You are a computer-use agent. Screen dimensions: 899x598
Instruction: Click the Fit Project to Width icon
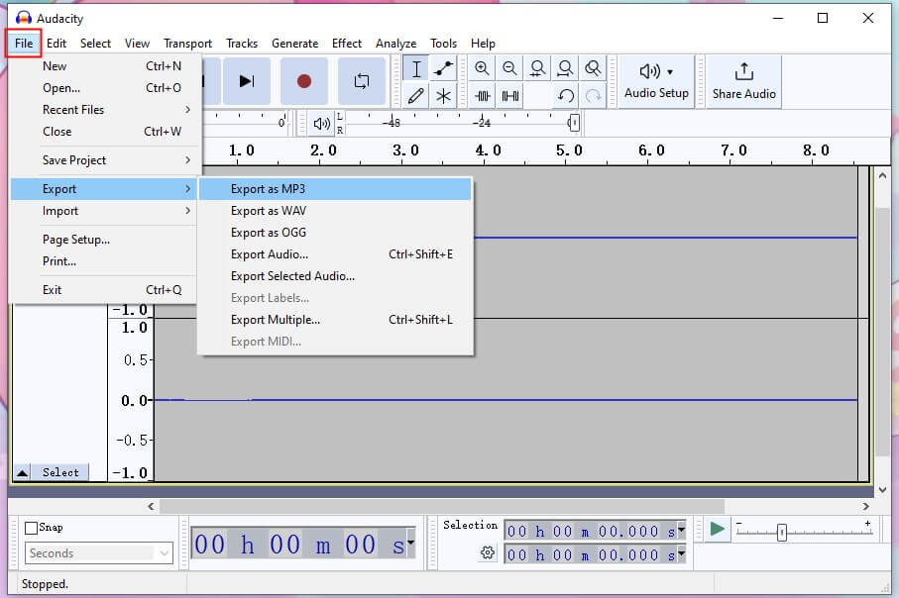565,68
